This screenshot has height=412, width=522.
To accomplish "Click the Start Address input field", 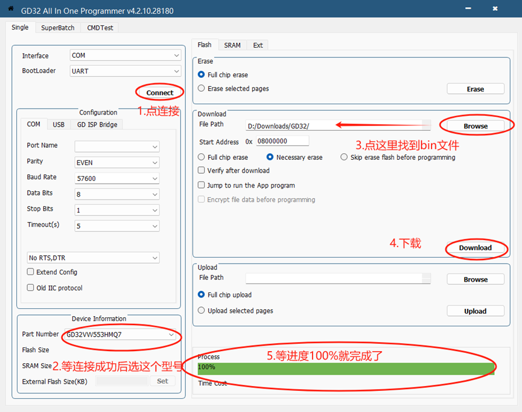I will [x=282, y=141].
